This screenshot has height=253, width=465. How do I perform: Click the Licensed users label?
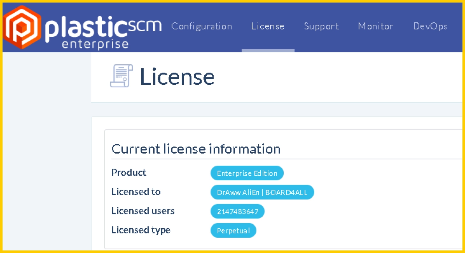tap(143, 211)
